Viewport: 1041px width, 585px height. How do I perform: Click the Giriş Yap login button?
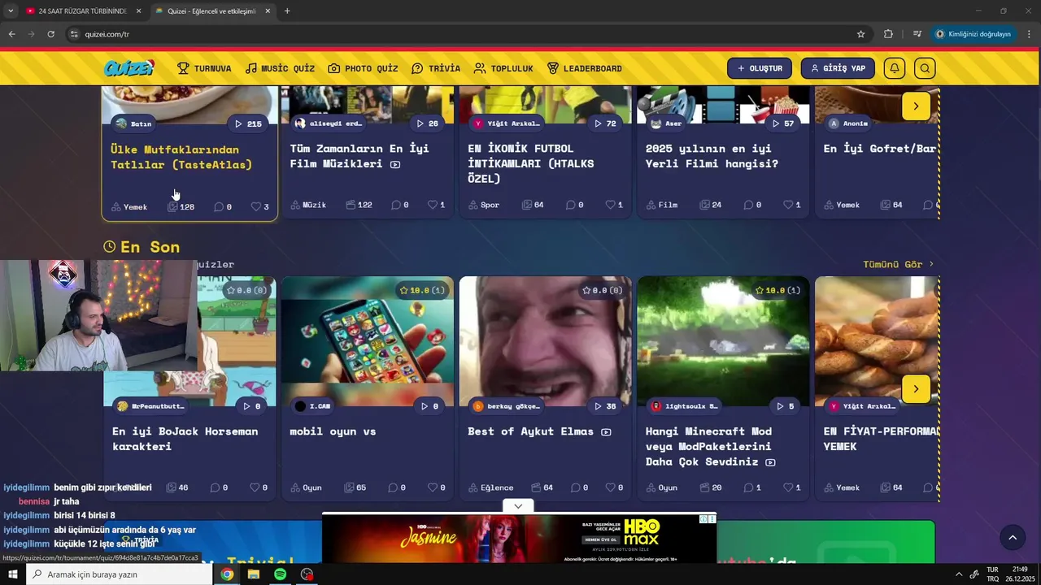tap(838, 68)
